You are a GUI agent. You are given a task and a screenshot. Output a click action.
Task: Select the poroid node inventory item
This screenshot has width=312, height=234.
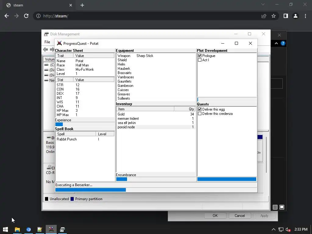pos(156,127)
